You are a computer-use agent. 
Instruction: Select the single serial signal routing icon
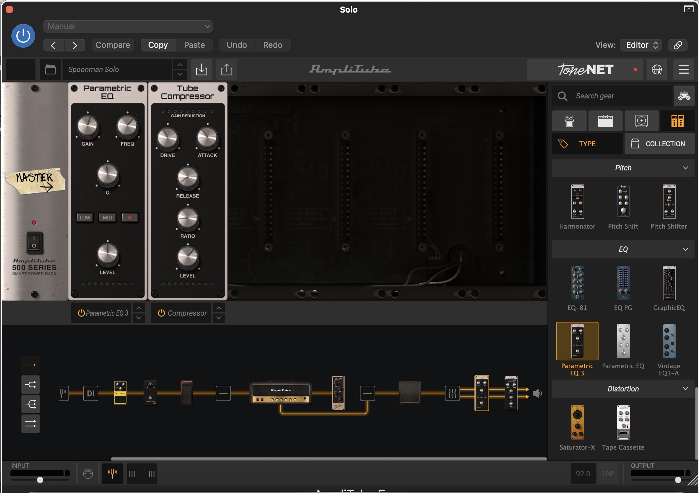30,365
